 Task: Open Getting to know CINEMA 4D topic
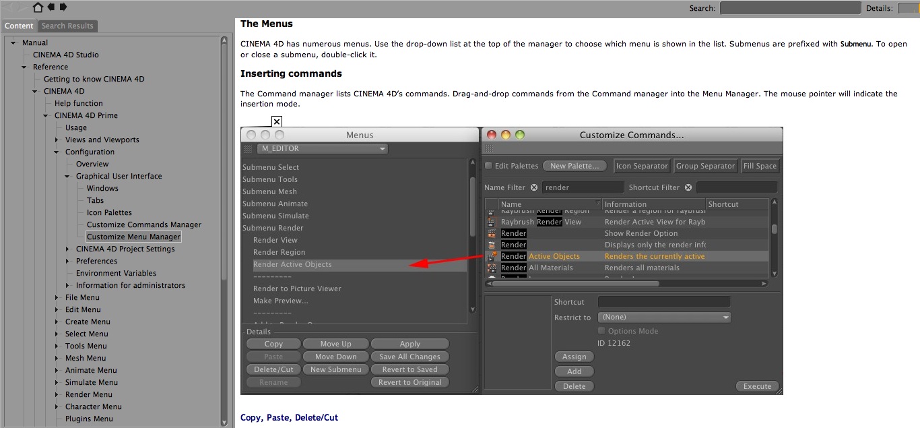coord(94,80)
